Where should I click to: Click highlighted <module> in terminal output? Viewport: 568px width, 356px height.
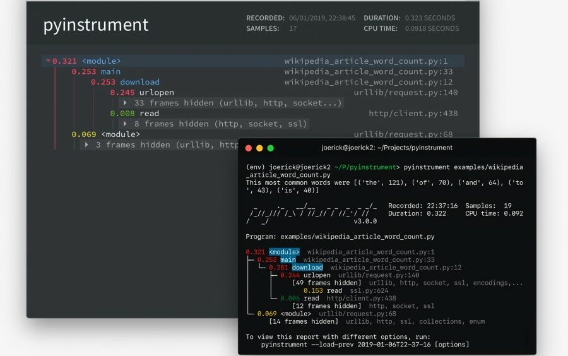(284, 252)
